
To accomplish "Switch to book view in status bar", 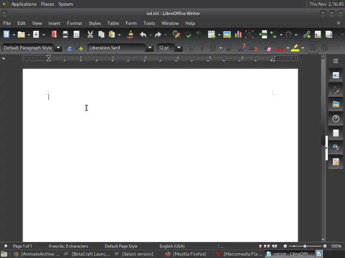I will click(275, 246).
